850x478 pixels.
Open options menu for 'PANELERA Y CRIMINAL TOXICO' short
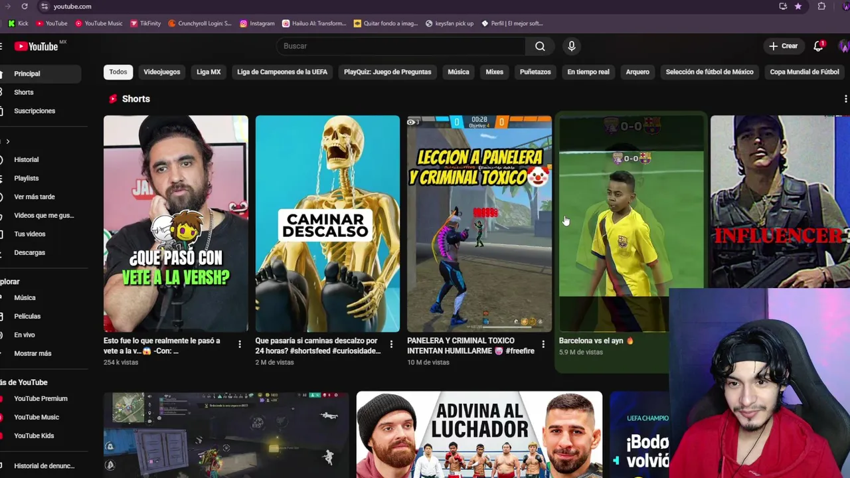[543, 344]
